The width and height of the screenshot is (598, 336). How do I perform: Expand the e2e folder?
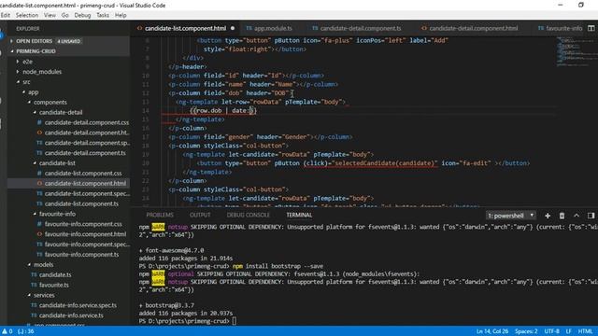pos(27,62)
